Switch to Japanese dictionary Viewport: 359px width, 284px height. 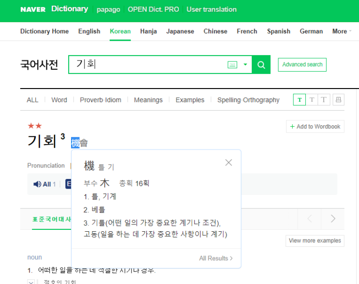180,31
